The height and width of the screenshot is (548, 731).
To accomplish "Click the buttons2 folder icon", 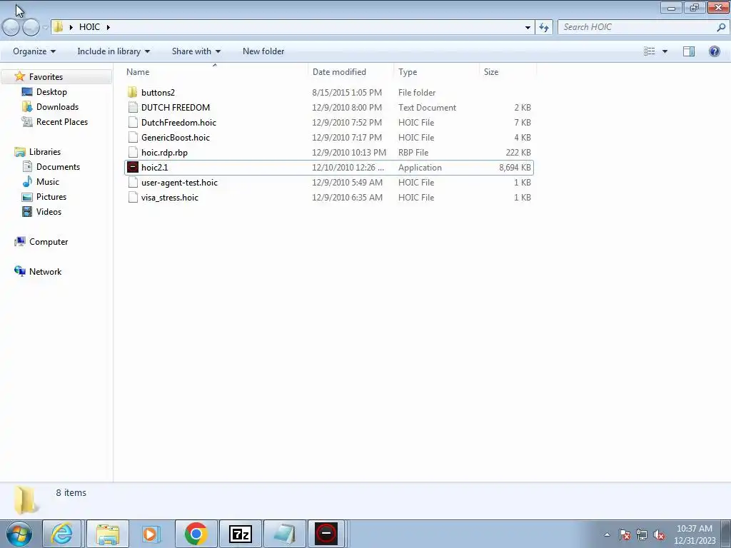I will point(133,92).
